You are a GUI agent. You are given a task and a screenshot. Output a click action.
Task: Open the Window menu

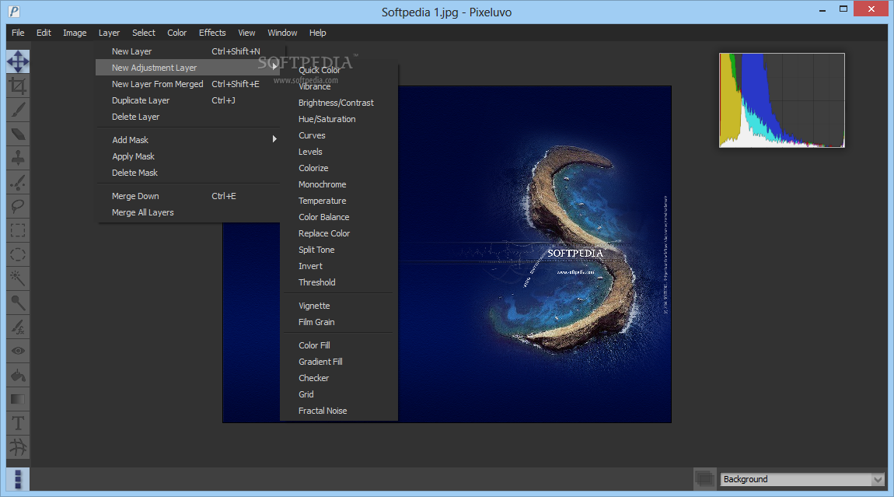[x=282, y=33]
